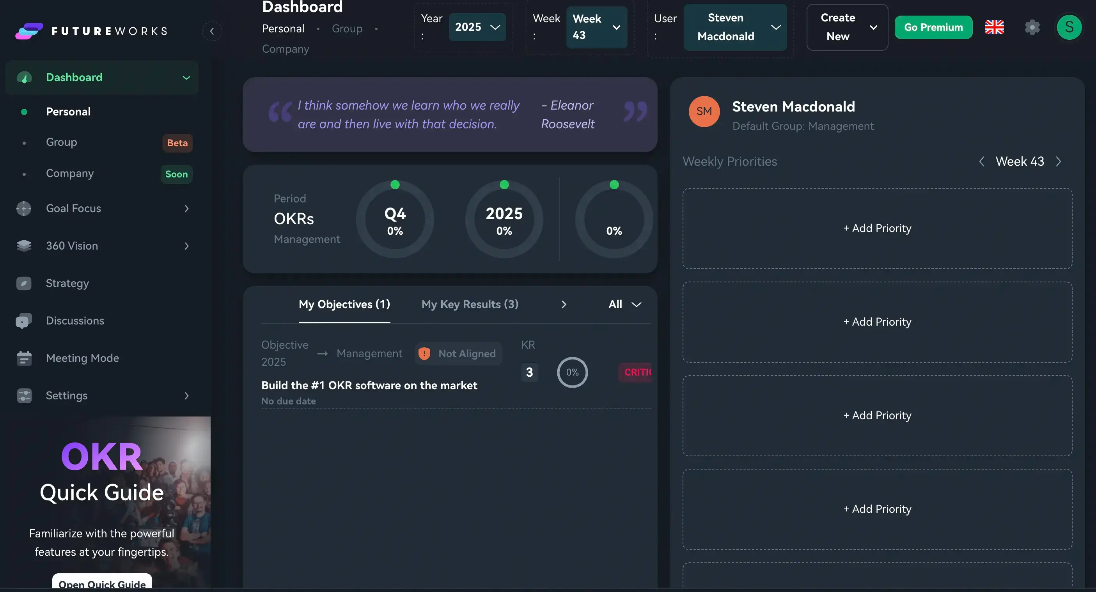Screen dimensions: 1096x592
Task: Click the Beta badge next to Group
Action: point(177,143)
